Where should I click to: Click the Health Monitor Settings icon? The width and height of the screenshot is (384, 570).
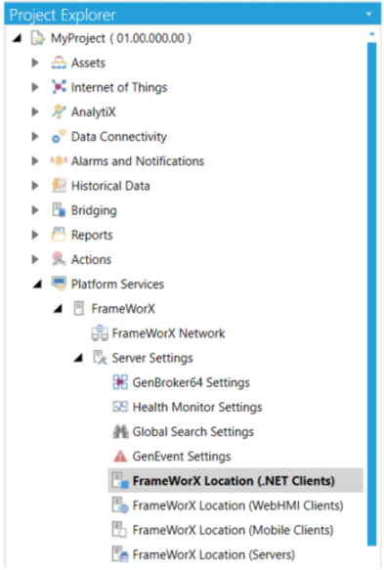[x=120, y=407]
